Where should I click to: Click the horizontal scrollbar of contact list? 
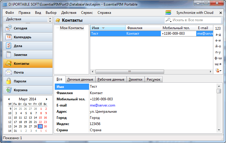tap(129, 71)
